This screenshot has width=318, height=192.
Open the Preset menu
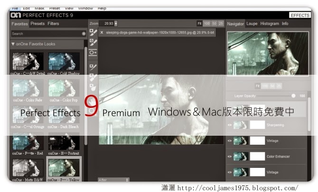coord(55,9)
